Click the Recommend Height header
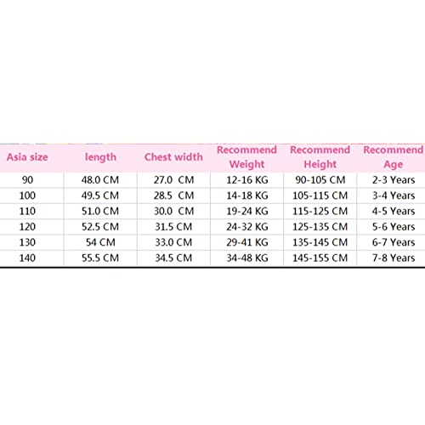The width and height of the screenshot is (425, 425). tap(320, 157)
